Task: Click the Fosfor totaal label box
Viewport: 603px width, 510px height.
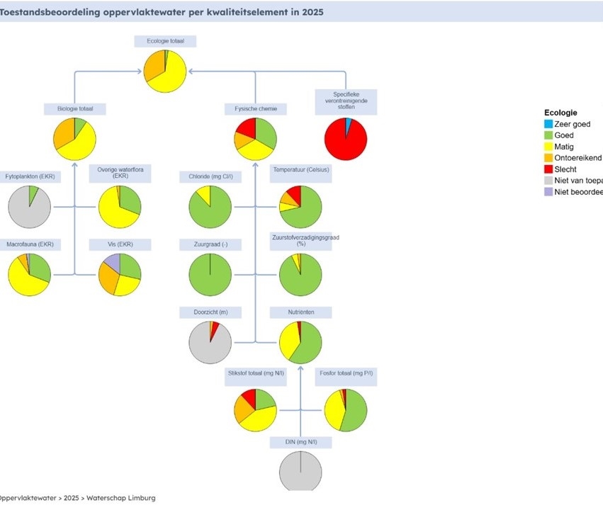Action: click(x=345, y=376)
